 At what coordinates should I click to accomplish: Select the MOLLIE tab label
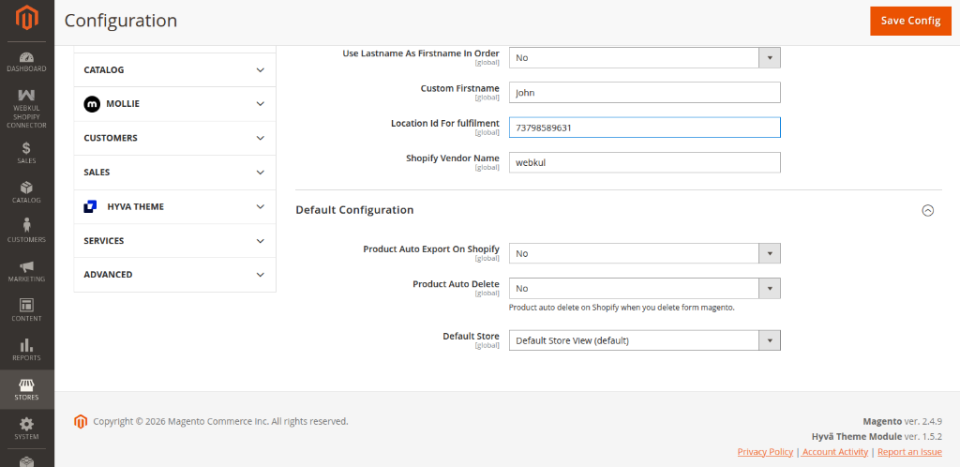pos(123,104)
